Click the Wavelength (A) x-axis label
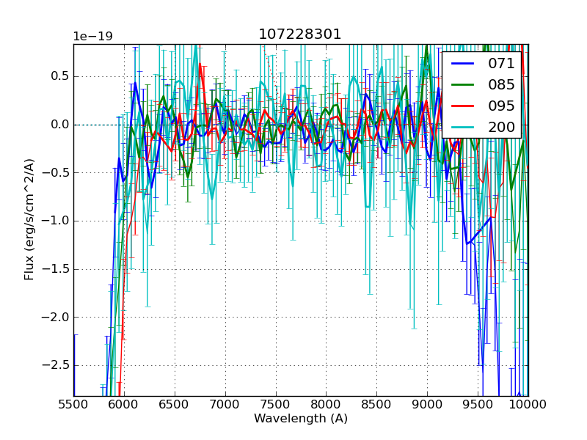Image resolution: width=587 pixels, height=440 pixels. click(x=301, y=419)
